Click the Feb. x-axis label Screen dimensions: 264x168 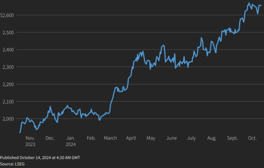[x=91, y=138]
